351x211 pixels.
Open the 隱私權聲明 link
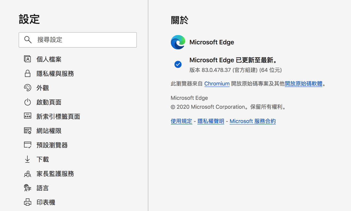point(211,121)
